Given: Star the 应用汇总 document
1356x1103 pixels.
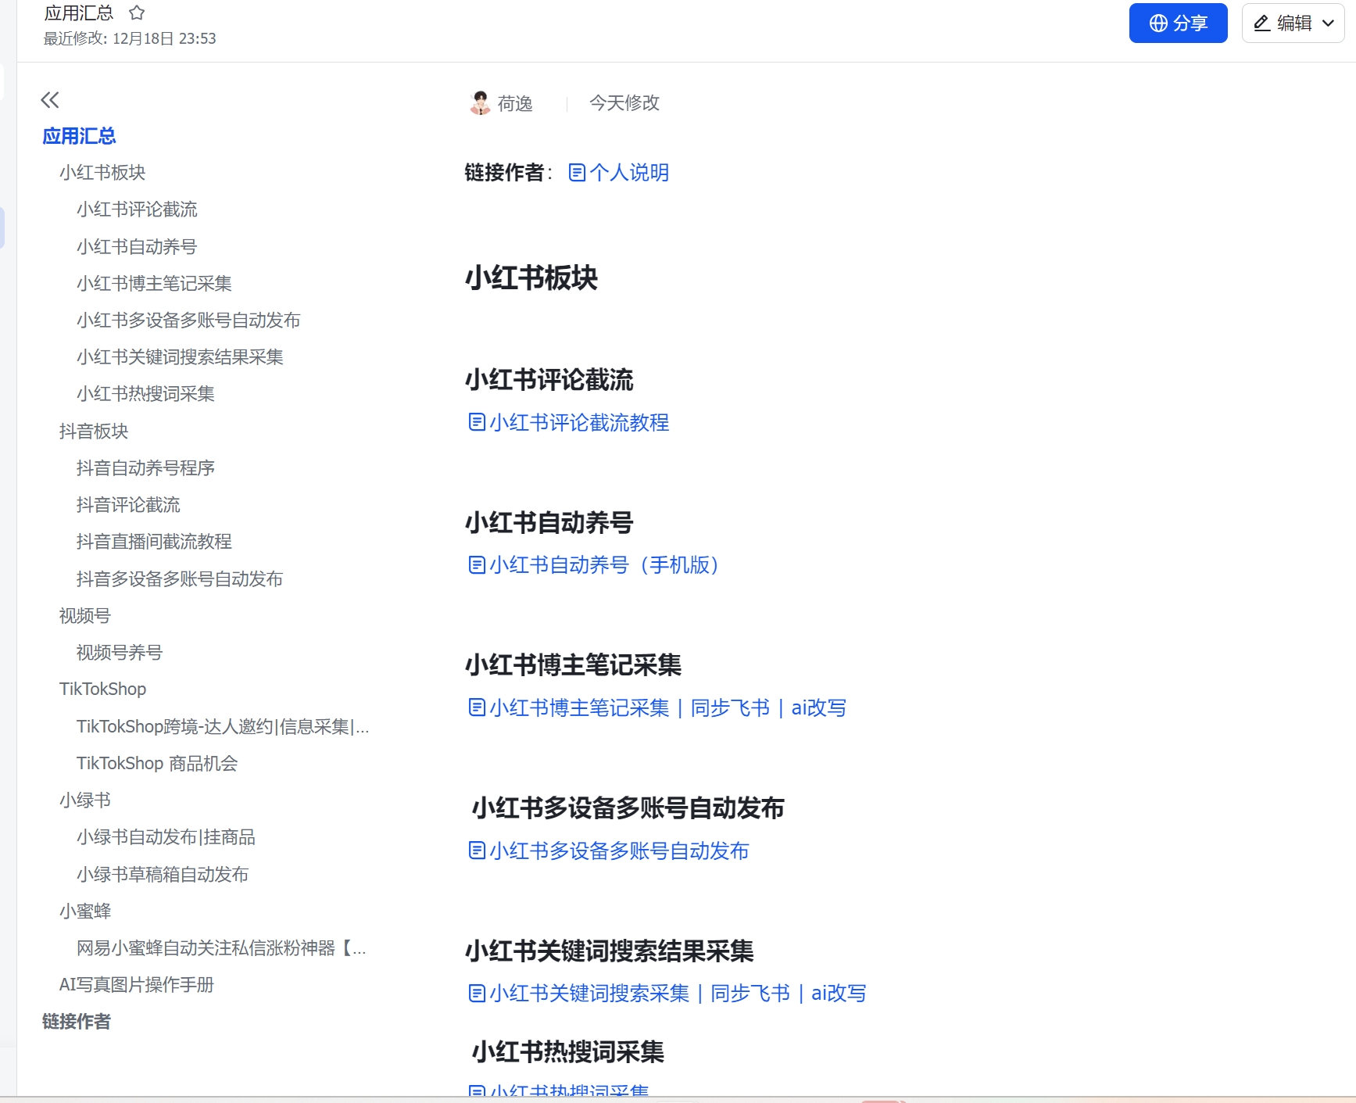Looking at the screenshot, I should coord(137,13).
